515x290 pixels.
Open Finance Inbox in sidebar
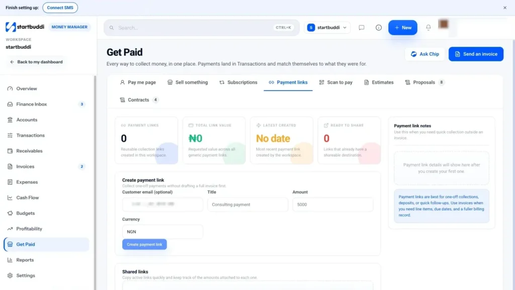46,104
